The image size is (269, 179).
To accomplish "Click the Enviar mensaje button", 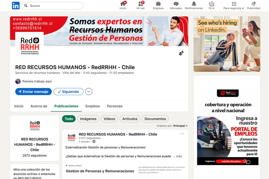I will coord(33,92).
